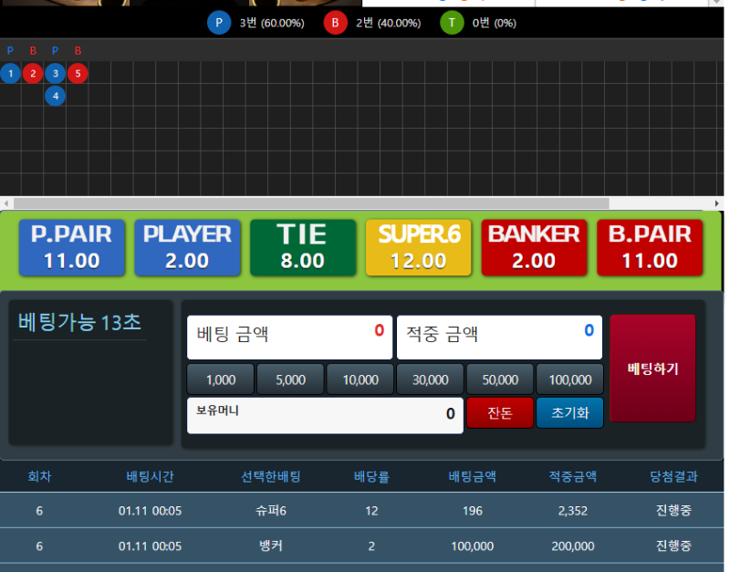Click scoreboard horizontal scrollbar right arrow

pos(717,203)
